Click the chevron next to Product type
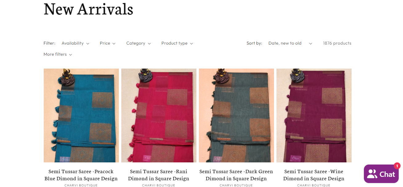403x187 pixels. [191, 44]
